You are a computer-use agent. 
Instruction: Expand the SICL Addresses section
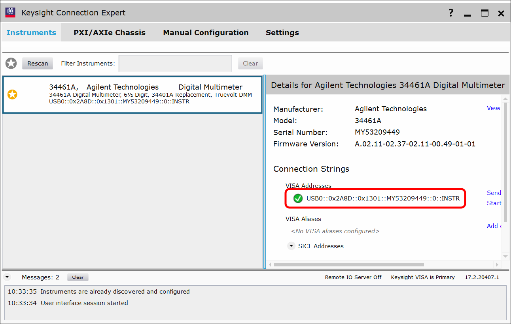coord(291,246)
